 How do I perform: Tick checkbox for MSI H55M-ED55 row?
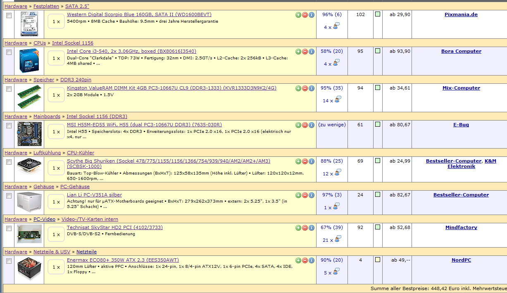click(9, 125)
